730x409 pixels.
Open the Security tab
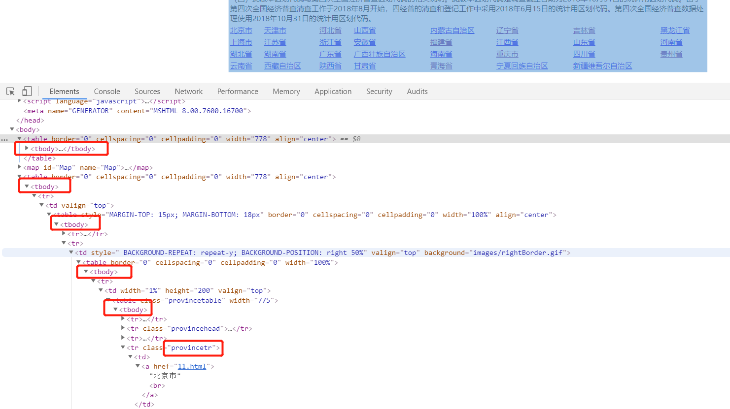[379, 92]
